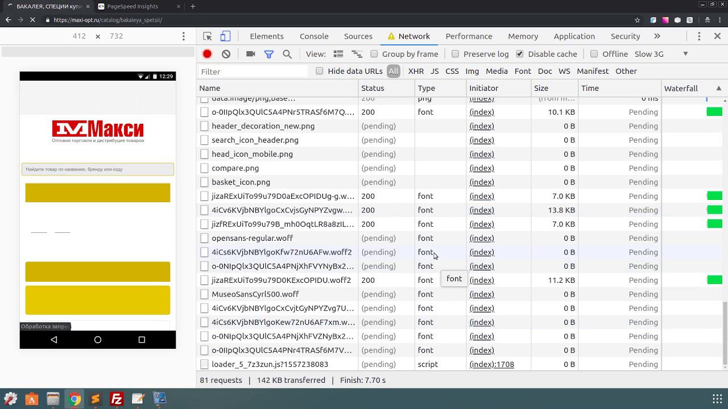Check the box for loader_5_7z3zun.js row
The width and height of the screenshot is (728, 409).
[204, 364]
